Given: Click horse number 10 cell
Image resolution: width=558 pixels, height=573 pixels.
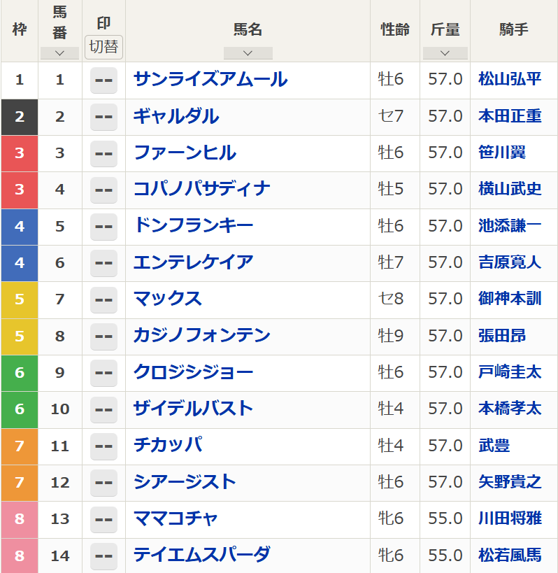Looking at the screenshot, I should 59,409.
